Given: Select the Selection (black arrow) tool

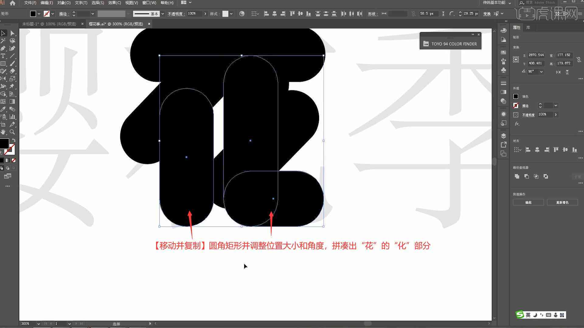Looking at the screenshot, I should pos(3,33).
